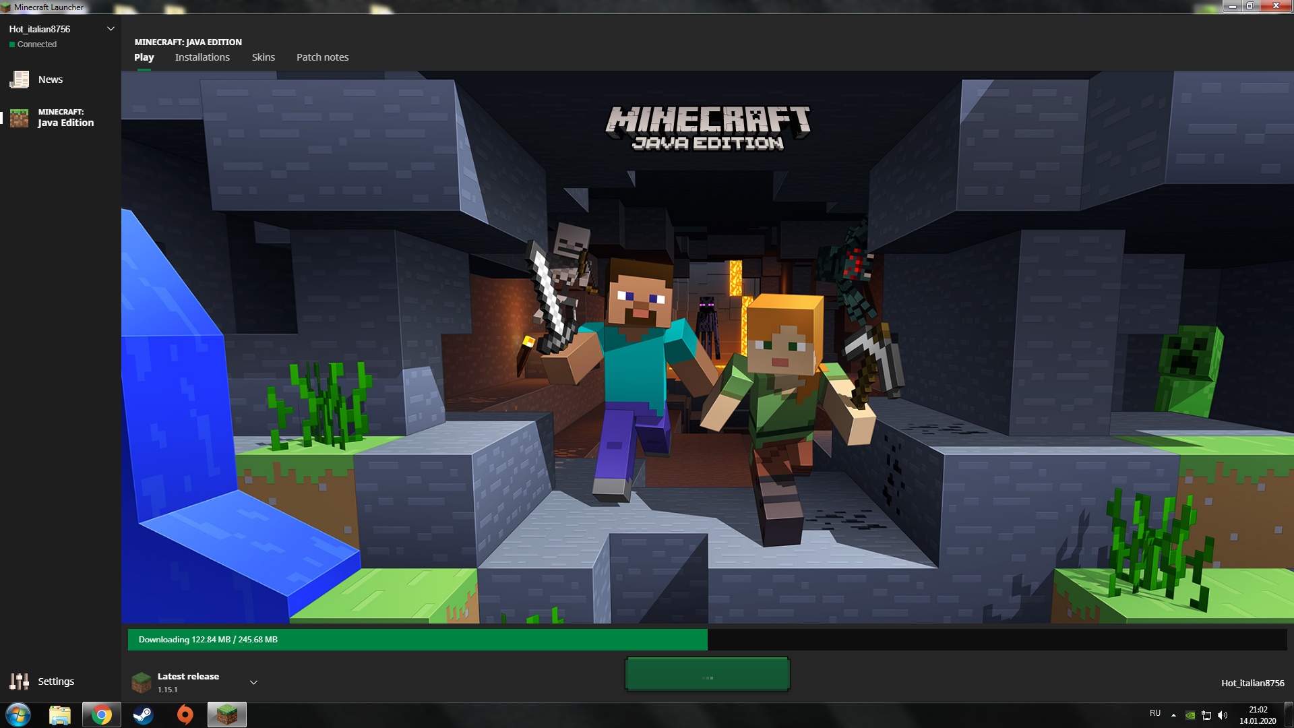Image resolution: width=1294 pixels, height=728 pixels.
Task: Launch Steam from the taskbar
Action: tap(143, 715)
